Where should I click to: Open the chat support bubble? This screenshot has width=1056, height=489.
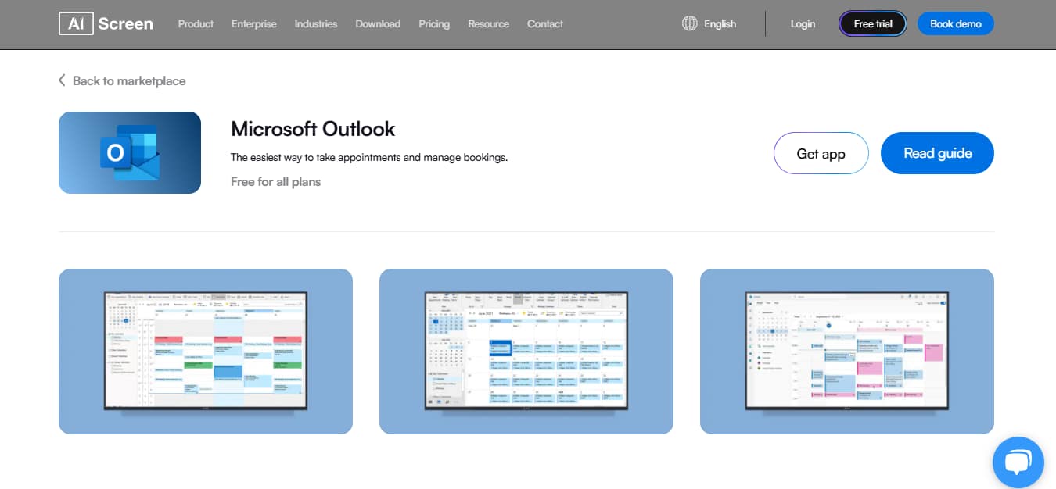1018,462
